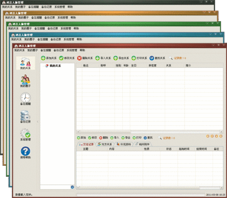The width and height of the screenshot is (227, 198).
Task: Open 我的关系 sidebar icon
Action: [x=25, y=63]
